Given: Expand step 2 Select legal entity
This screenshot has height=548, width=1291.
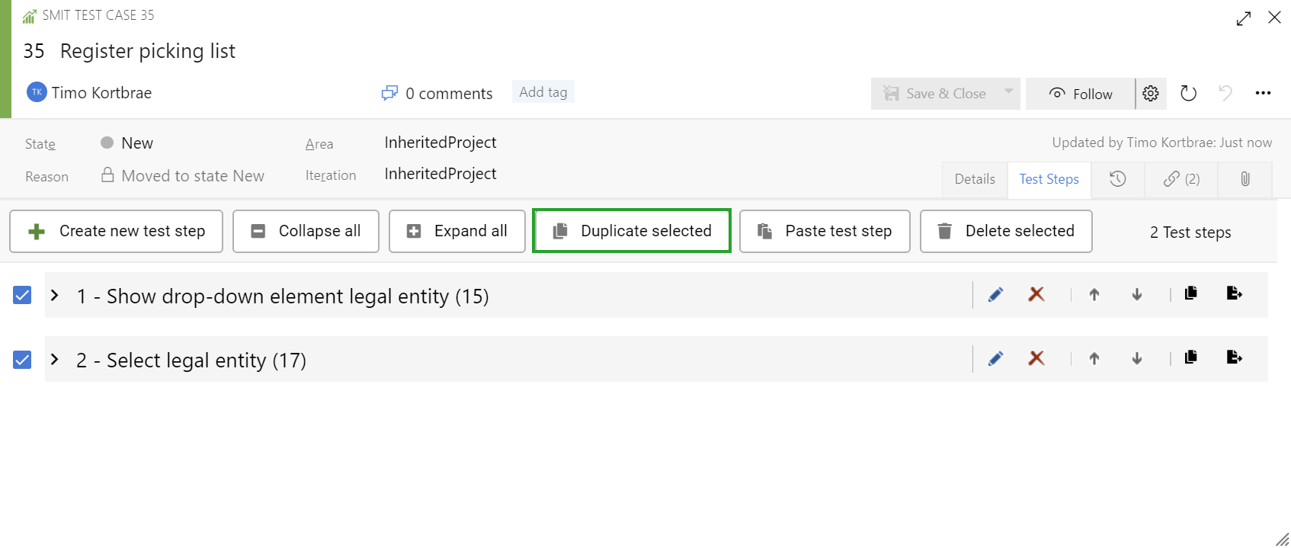Looking at the screenshot, I should coord(55,359).
